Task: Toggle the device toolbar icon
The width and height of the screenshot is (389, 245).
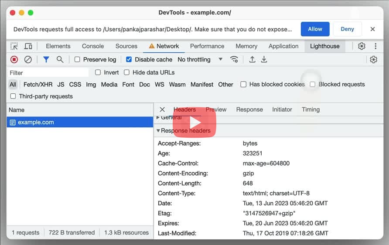Action: pos(28,46)
